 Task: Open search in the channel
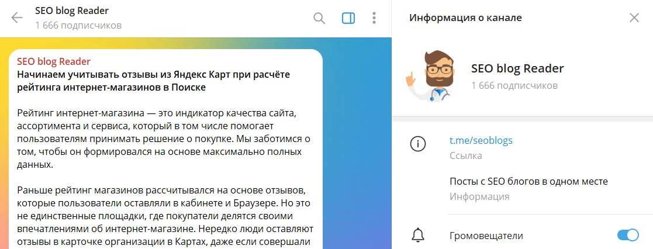pos(319,18)
